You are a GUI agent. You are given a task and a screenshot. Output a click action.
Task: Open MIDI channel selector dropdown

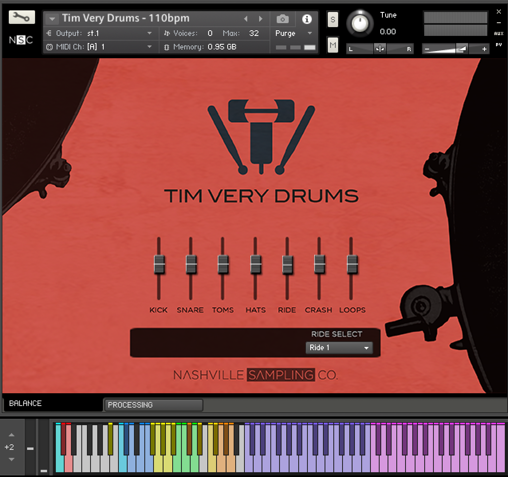[x=149, y=47]
